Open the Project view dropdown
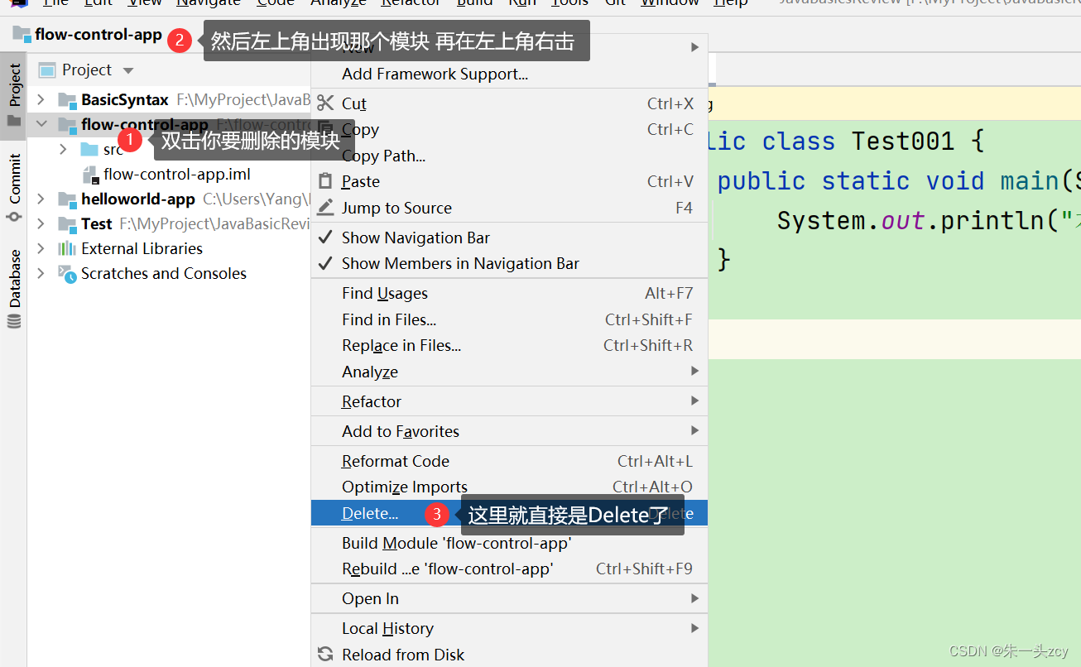Image resolution: width=1081 pixels, height=667 pixels. (127, 70)
